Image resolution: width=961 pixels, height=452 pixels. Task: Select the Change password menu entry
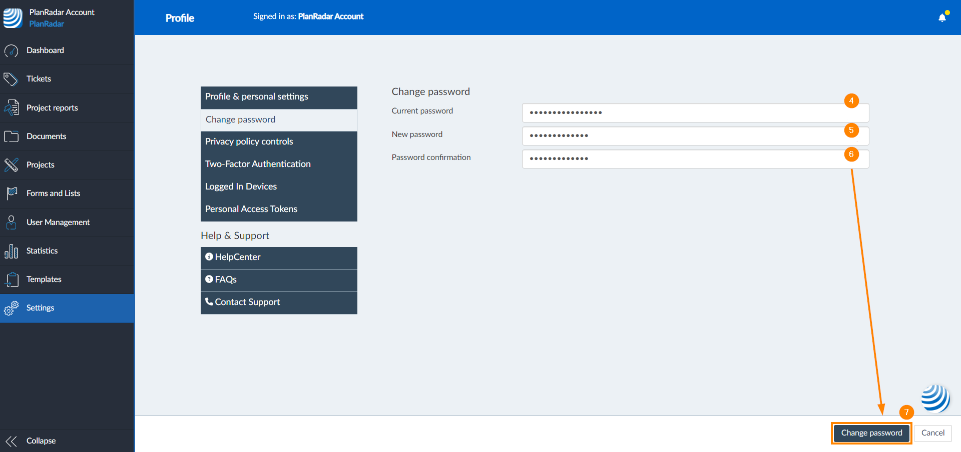click(x=279, y=120)
